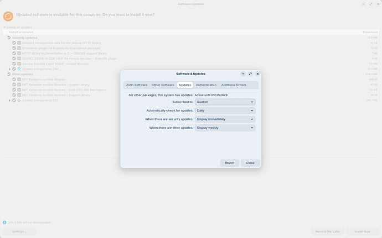
Task: Minimize the Software Updater window
Action: (364, 4)
